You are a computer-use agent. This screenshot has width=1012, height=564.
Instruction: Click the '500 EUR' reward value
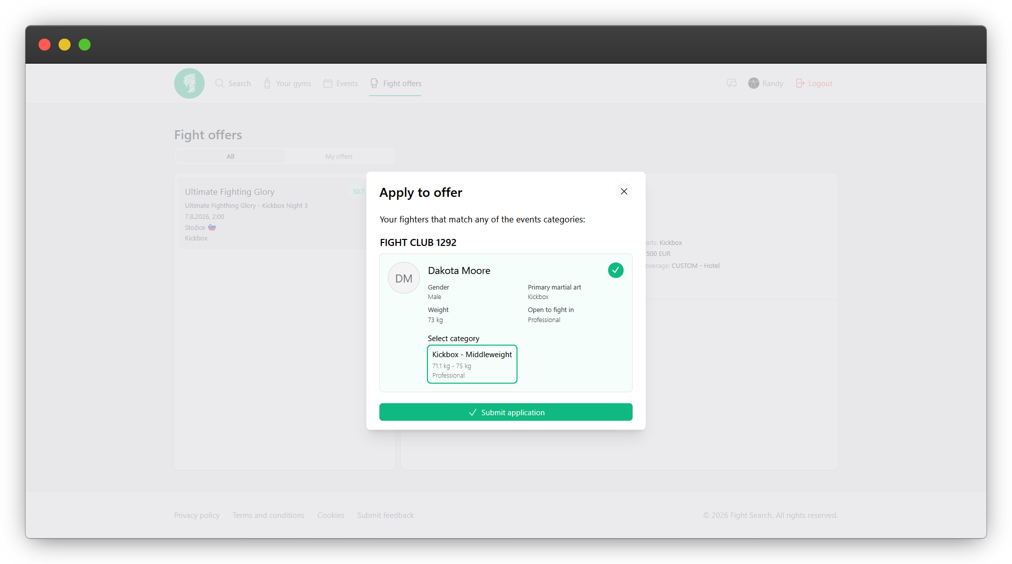(x=658, y=253)
